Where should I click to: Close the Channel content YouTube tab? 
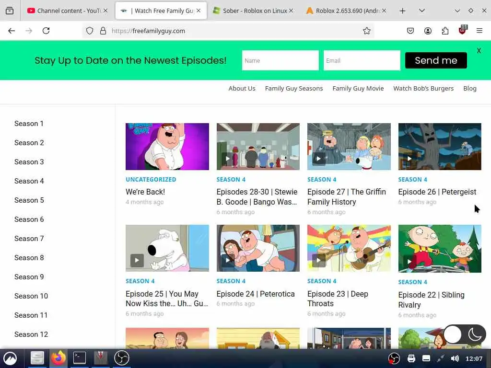tap(105, 11)
